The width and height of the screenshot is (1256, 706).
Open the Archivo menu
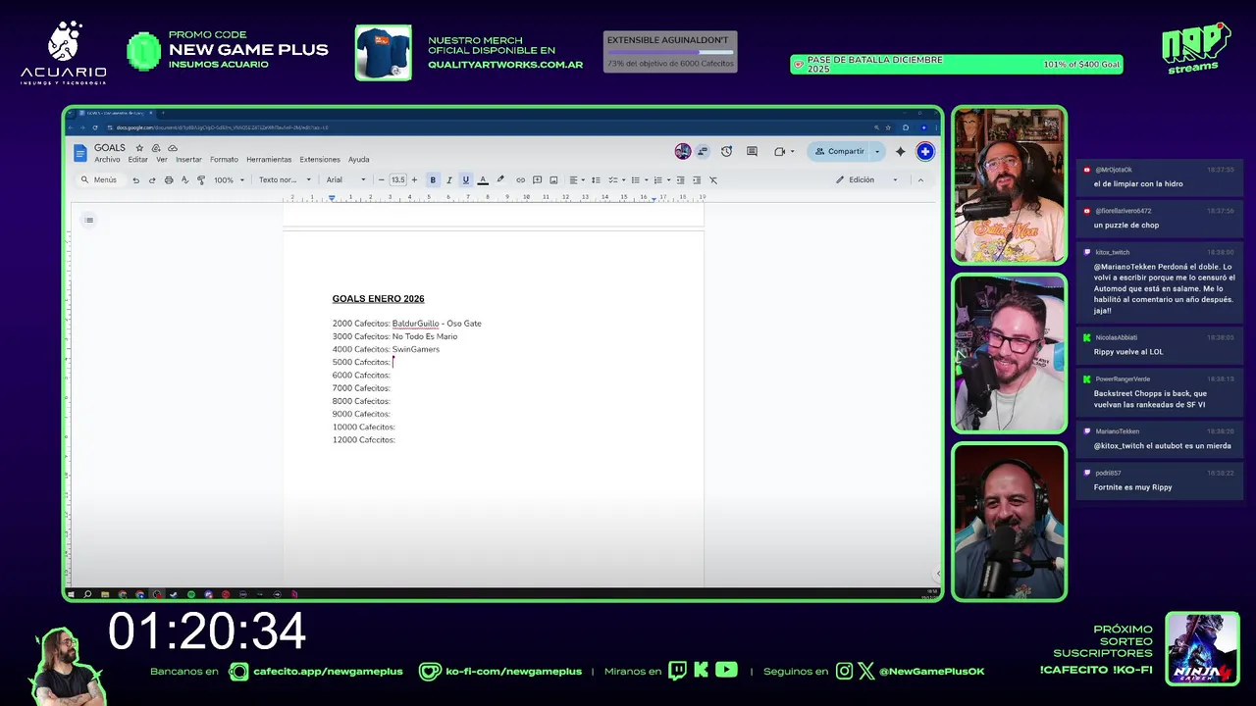[x=107, y=160]
